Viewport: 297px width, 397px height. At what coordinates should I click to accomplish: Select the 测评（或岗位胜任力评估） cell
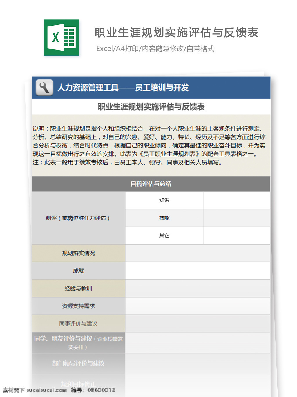tap(79, 218)
